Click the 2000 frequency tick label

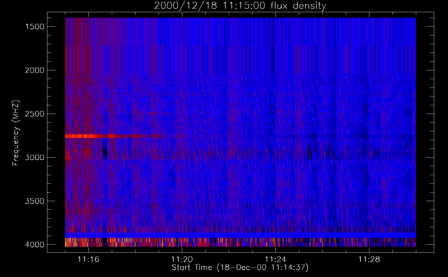[35, 70]
